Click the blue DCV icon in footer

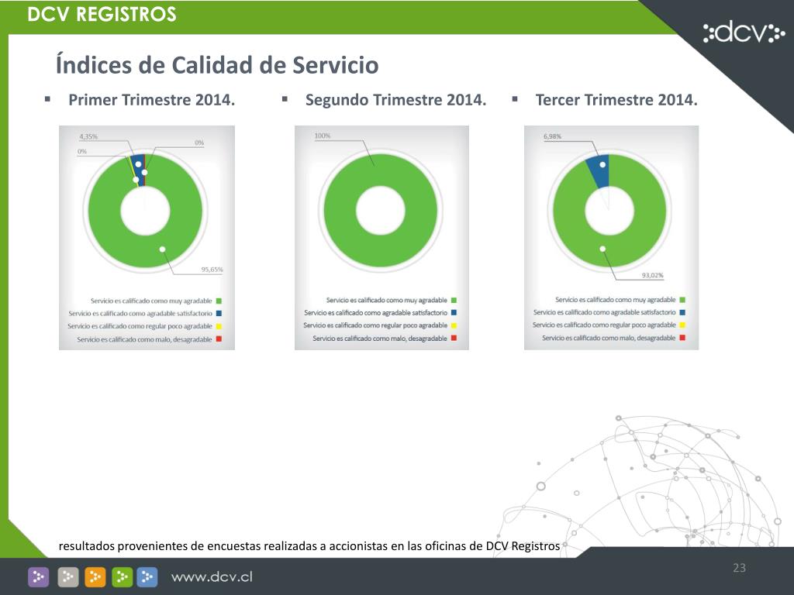point(147,576)
